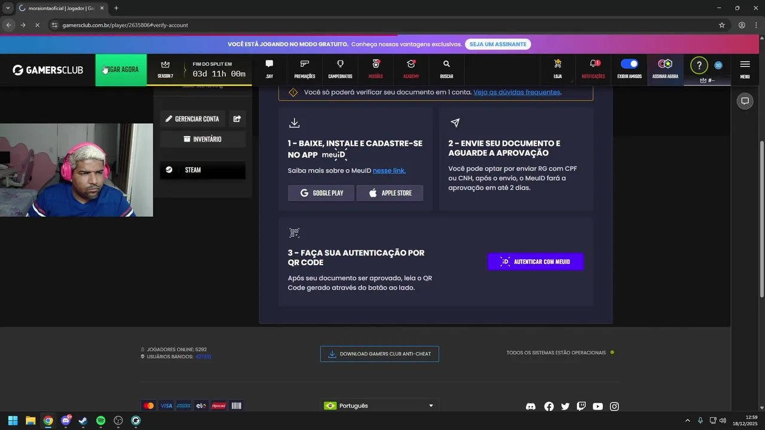Viewport: 765px width, 430px height.
Task: Click the split countdown timer
Action: pos(219,74)
